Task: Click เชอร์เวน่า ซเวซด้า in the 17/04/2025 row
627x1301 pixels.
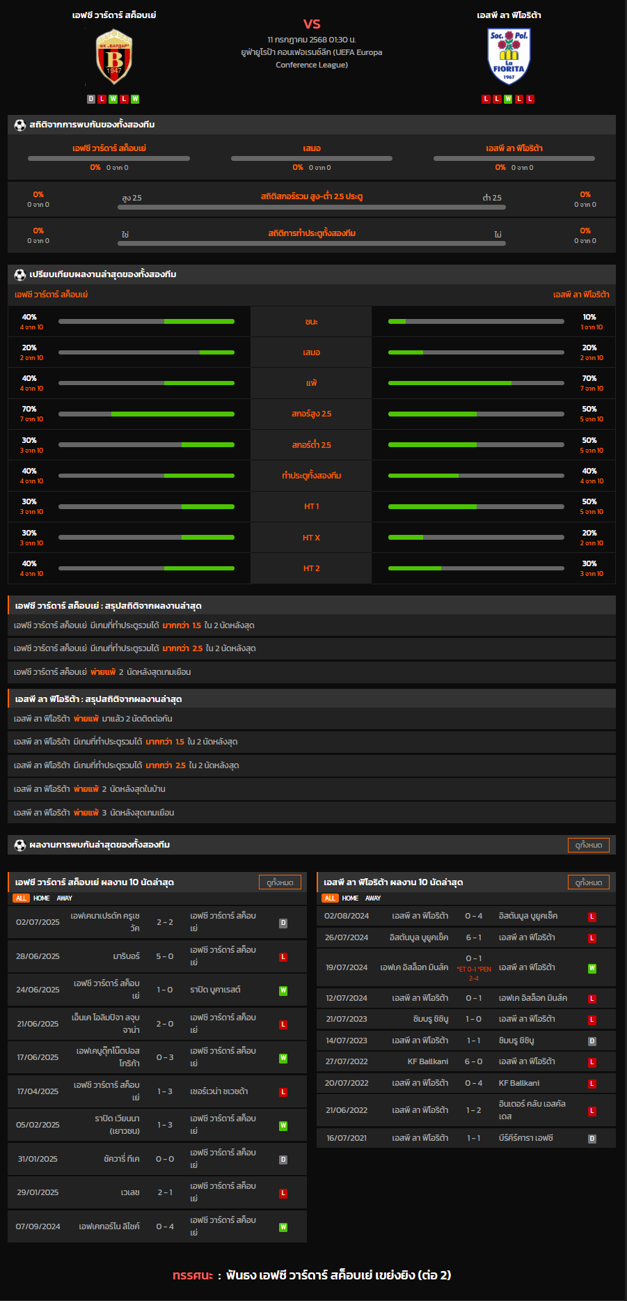Action: click(219, 1091)
